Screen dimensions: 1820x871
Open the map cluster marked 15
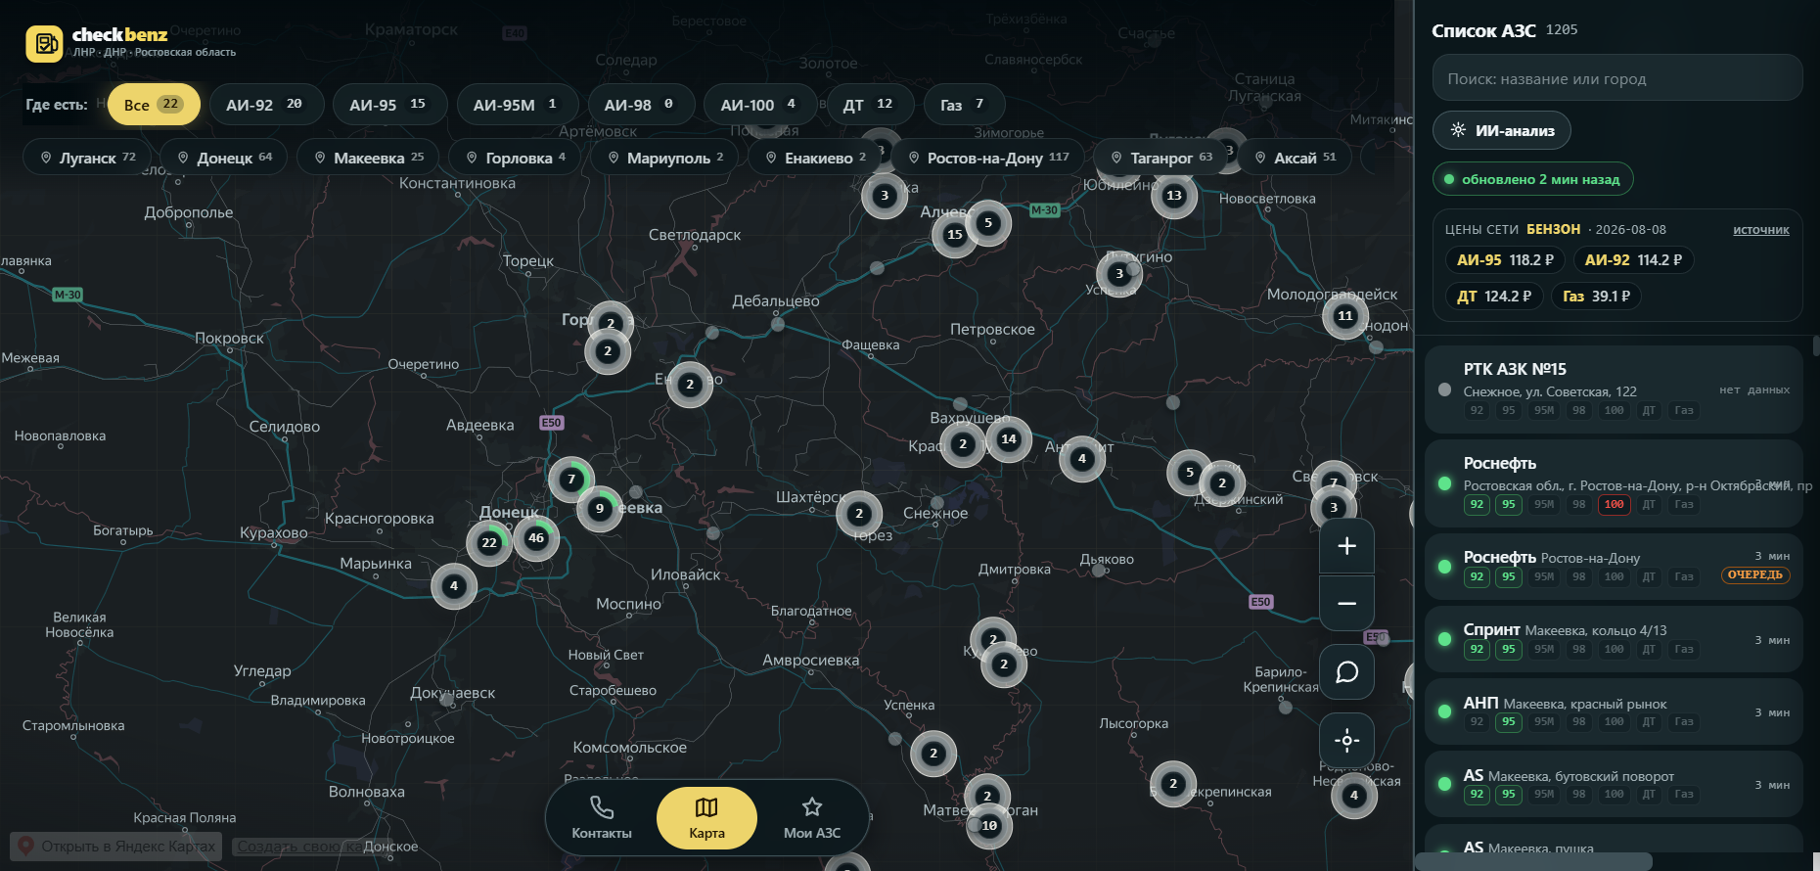click(955, 234)
